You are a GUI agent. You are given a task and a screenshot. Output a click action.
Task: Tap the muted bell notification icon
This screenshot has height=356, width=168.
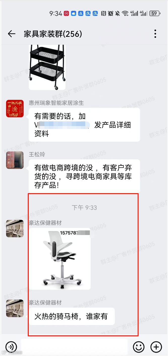118,13
